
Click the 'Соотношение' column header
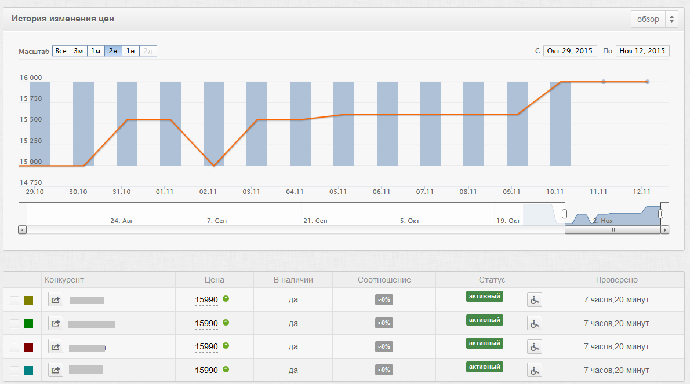point(384,280)
